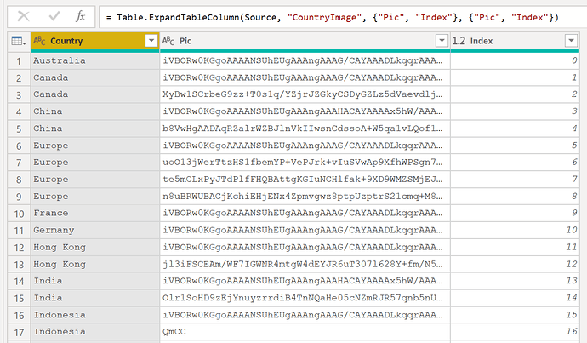Select the Australia cell
Viewport: 587px width, 343px height.
click(95, 60)
